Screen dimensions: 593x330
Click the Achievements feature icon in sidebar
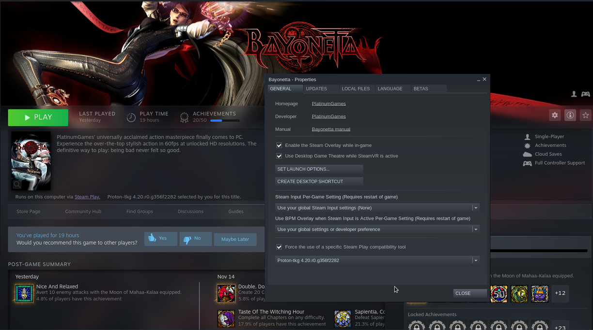point(528,145)
